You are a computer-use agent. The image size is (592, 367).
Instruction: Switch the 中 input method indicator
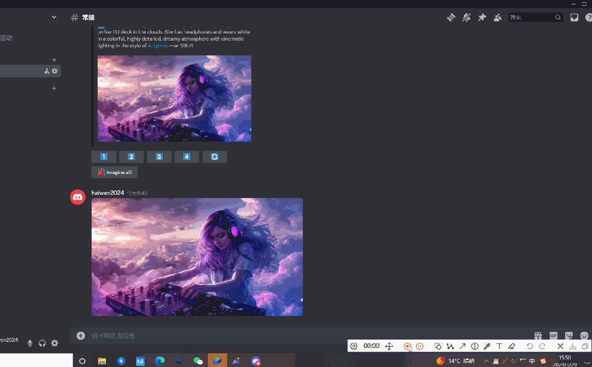point(532,361)
